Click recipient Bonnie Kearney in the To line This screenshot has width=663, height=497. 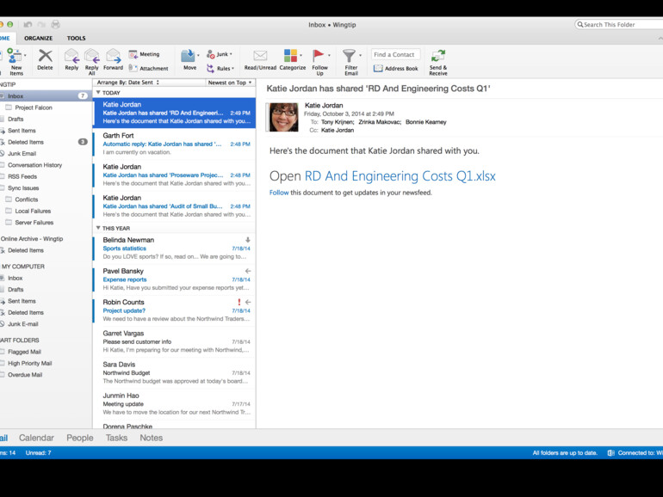426,122
